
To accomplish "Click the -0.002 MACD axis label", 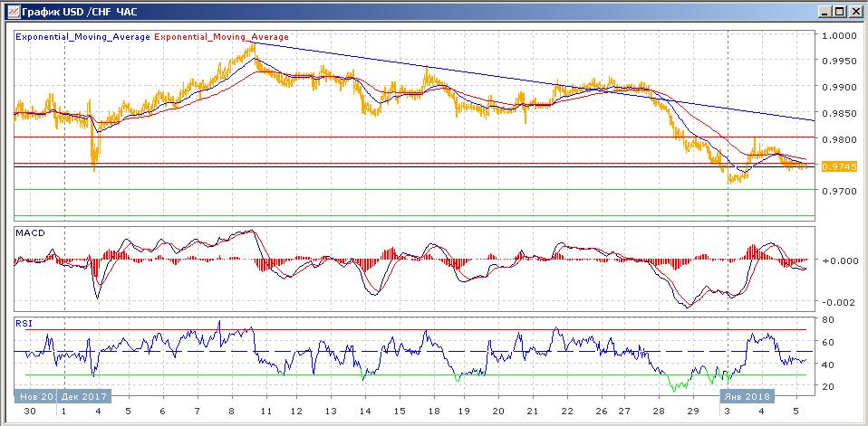I will (x=836, y=302).
